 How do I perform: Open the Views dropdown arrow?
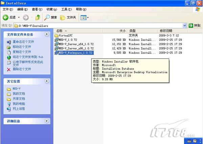click(88, 18)
